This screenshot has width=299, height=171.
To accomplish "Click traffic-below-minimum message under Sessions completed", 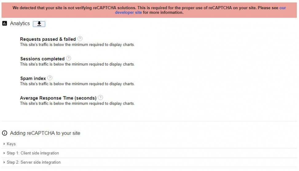I will point(77,64).
